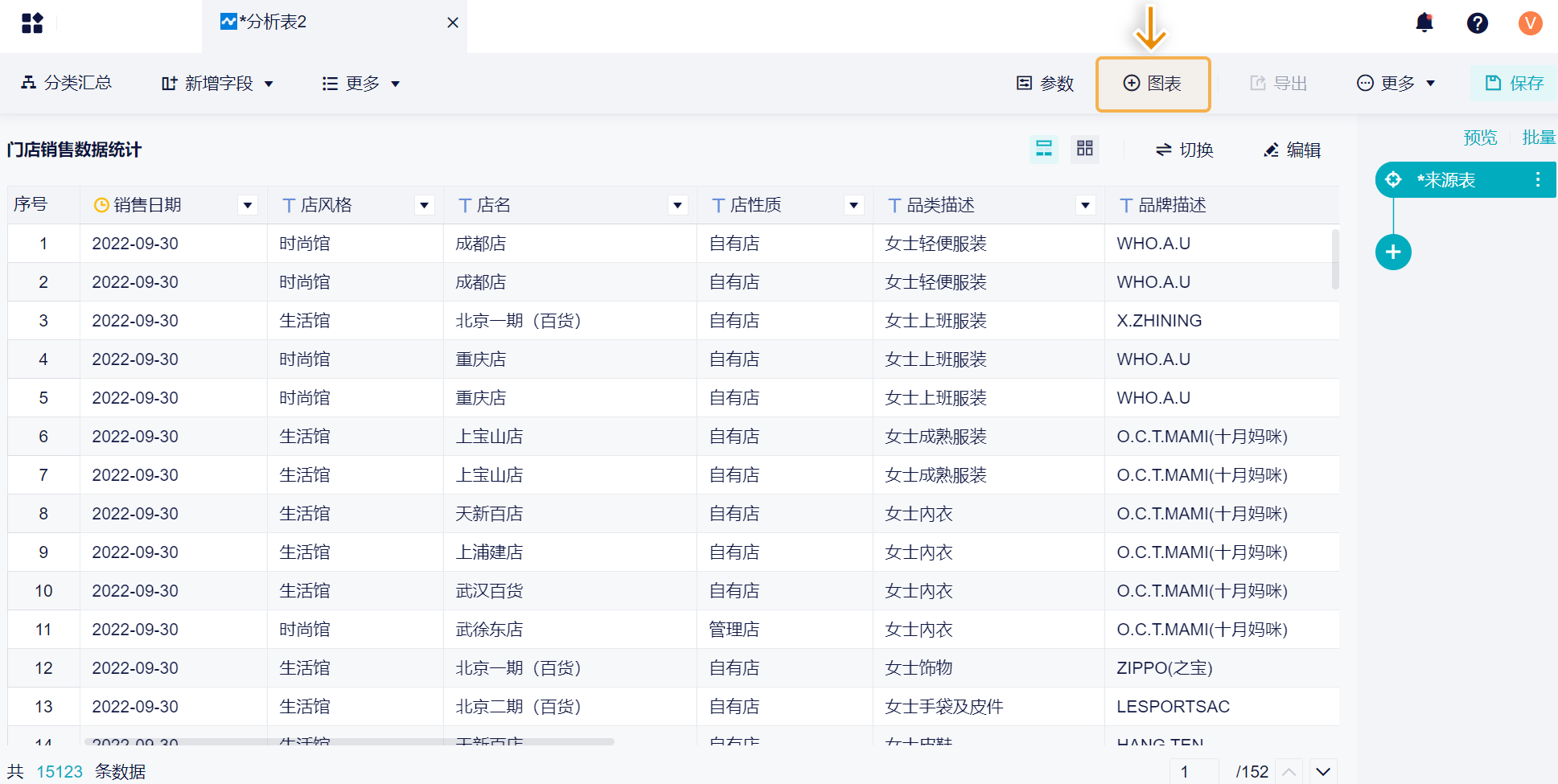Click the 图表 button
The image size is (1558, 784).
[1153, 84]
